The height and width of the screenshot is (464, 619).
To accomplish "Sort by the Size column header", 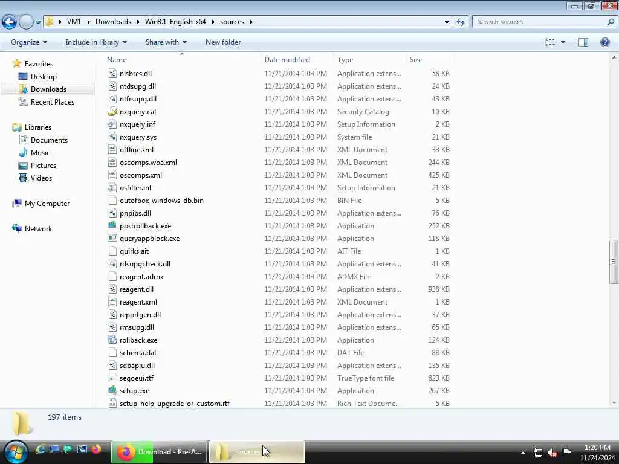I will pos(416,60).
